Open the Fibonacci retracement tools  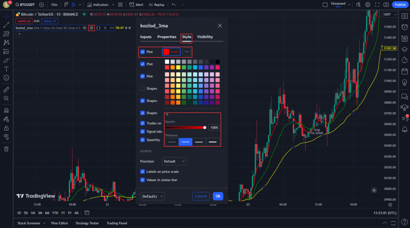[x=6, y=34]
